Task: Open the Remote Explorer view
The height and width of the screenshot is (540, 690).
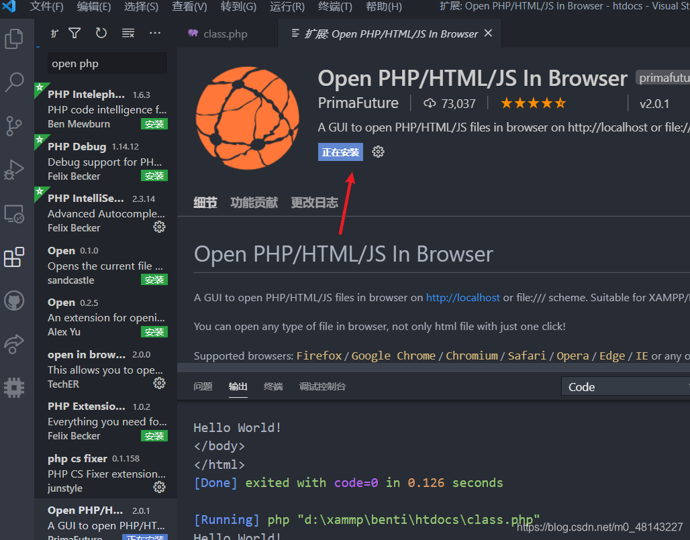Action: [14, 214]
